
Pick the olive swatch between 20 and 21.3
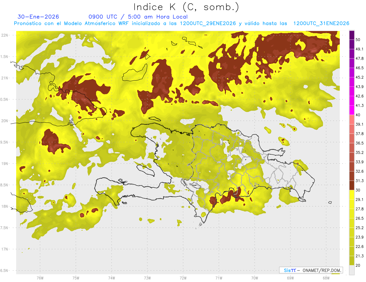(352, 260)
